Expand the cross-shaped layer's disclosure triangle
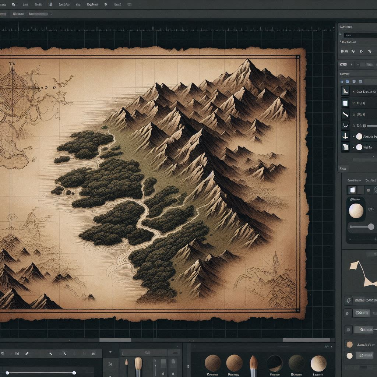 [353, 136]
